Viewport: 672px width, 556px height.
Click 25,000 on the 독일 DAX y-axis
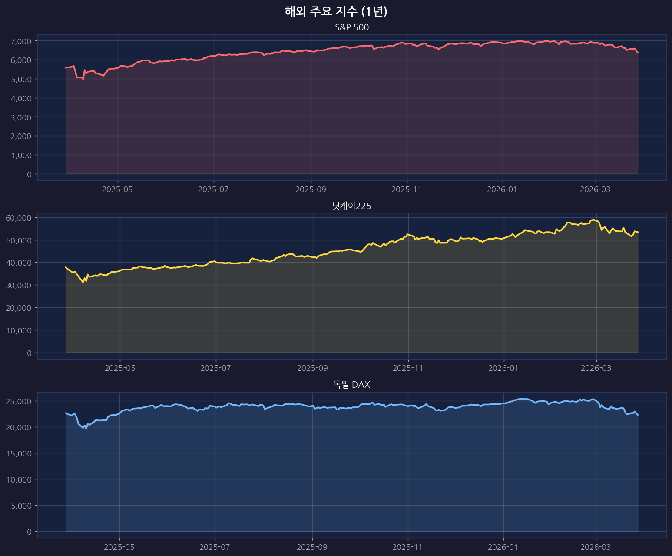click(x=19, y=401)
